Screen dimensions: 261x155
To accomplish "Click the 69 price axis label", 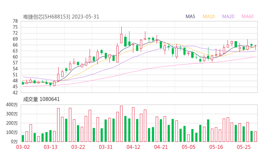I will [x=15, y=39].
